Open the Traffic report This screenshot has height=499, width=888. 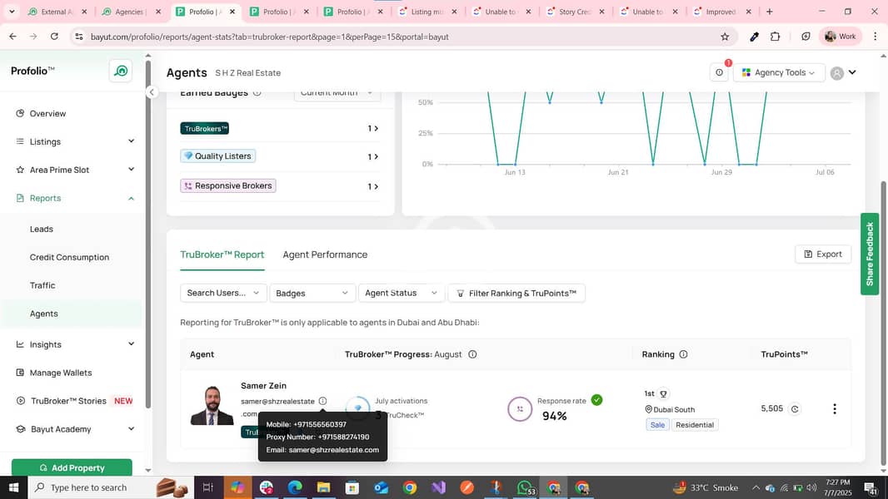42,285
